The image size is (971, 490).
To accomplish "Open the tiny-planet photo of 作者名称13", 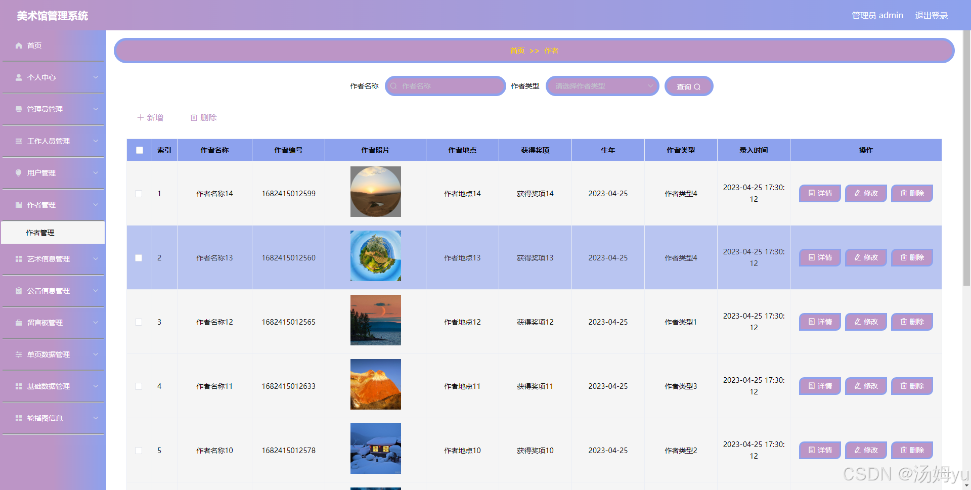I will [376, 256].
